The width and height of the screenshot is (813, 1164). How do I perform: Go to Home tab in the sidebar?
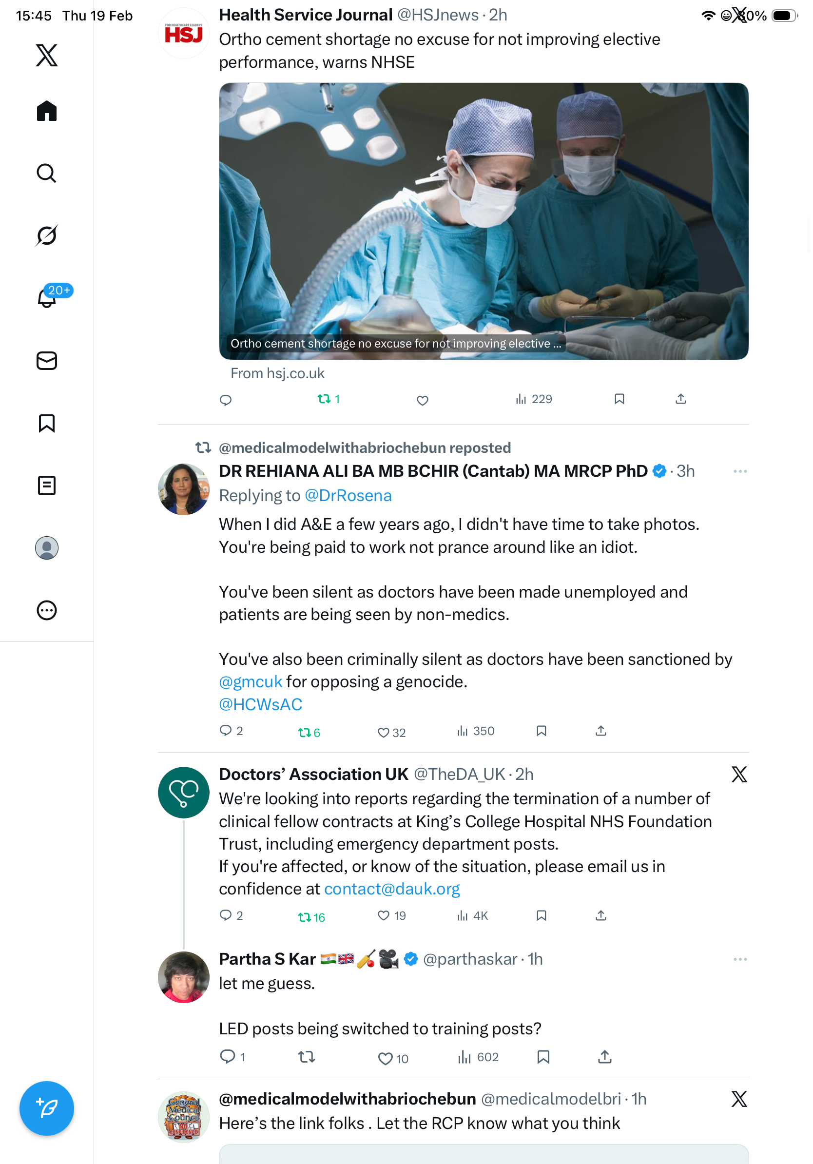tap(47, 111)
